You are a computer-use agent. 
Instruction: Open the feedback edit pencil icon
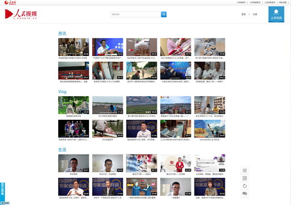245,170
